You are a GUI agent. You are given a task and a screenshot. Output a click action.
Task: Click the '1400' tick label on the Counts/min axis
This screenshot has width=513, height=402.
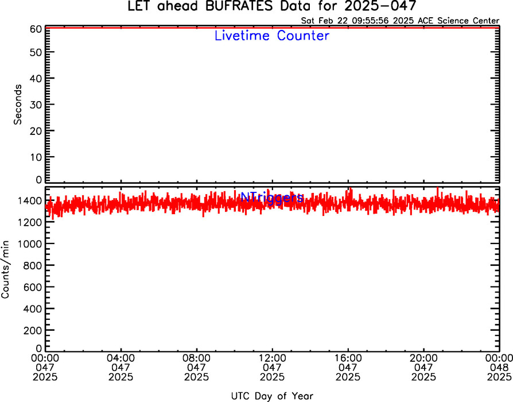(x=30, y=200)
